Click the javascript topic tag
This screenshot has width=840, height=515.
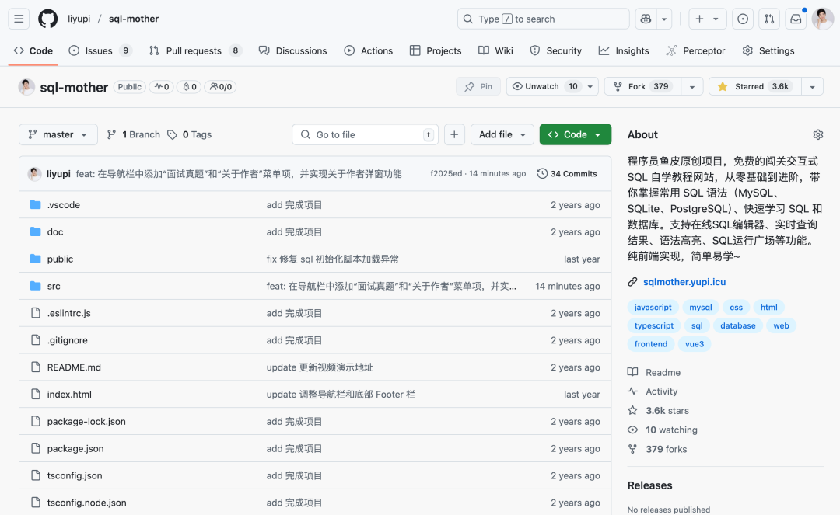coord(653,308)
